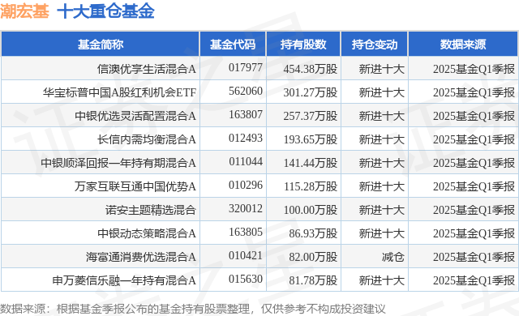
Task: Click the 潮宏基 stock name title
Action: [24, 11]
